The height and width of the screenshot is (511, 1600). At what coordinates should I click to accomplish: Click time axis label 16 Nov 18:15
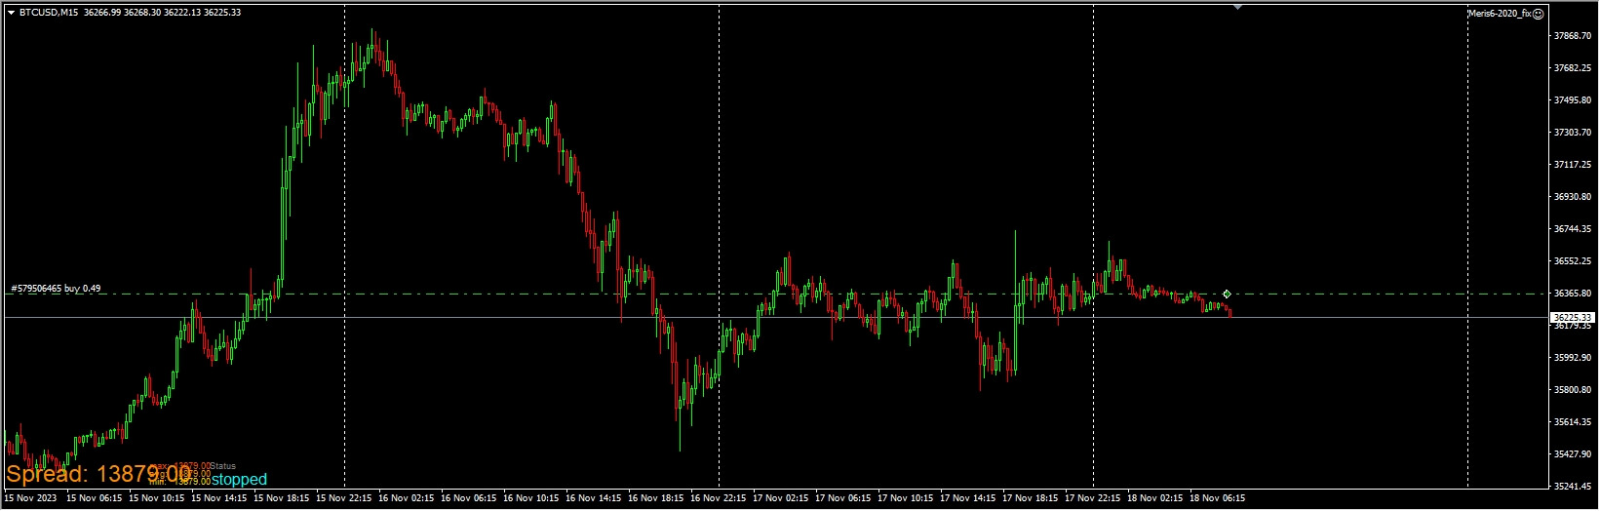point(656,498)
